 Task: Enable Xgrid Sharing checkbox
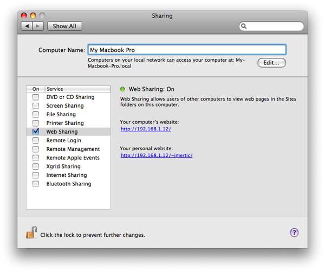(36, 167)
